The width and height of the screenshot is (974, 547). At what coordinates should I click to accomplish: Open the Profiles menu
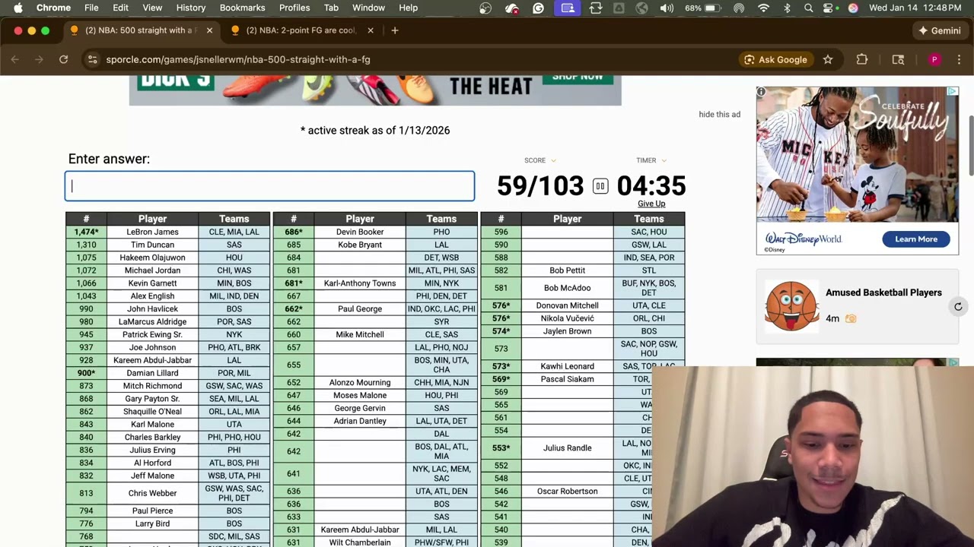click(x=294, y=8)
